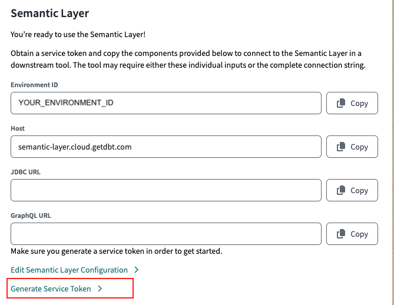Click the Environment ID field label

point(34,85)
